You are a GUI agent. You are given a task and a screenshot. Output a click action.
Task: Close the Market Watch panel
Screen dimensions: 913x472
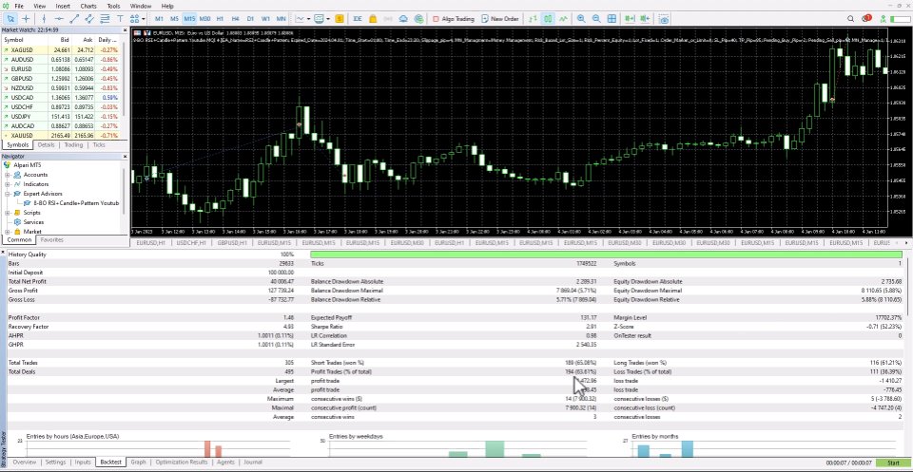[125, 29]
